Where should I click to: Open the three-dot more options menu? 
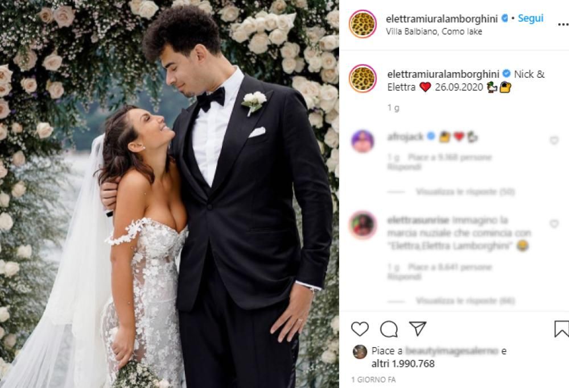563,24
